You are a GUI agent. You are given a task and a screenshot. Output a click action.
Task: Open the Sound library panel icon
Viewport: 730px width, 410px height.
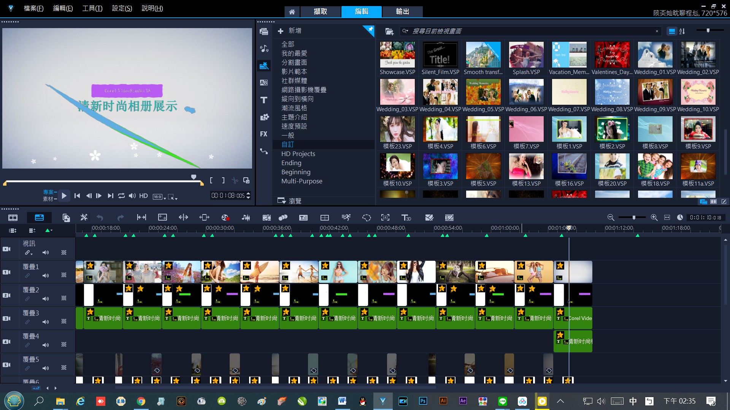[x=264, y=49]
